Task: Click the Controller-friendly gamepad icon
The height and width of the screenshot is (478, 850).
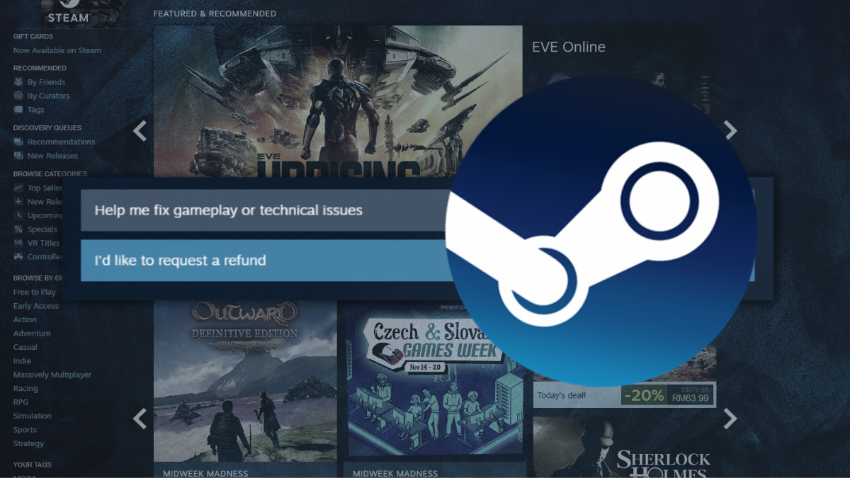Action: (20, 256)
